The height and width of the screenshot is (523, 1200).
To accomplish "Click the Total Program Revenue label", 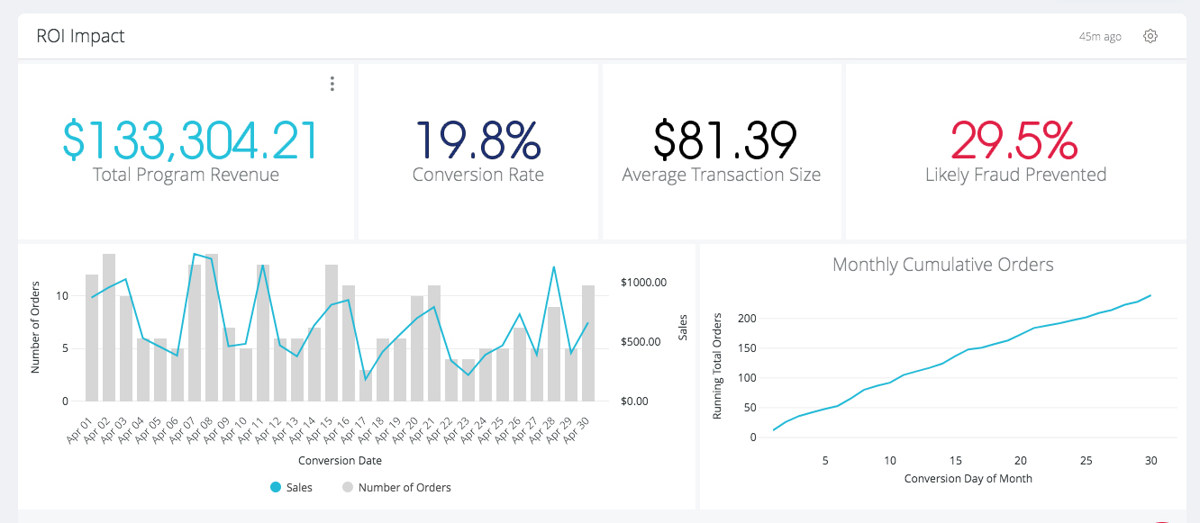I will point(186,175).
